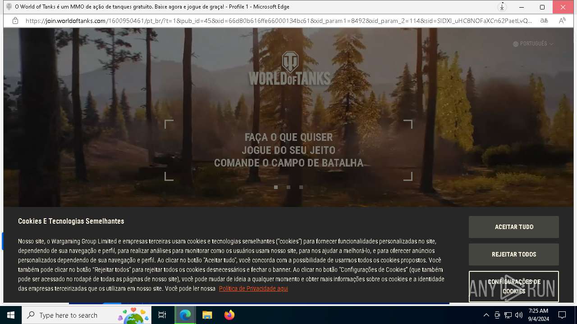This screenshot has width=577, height=324.
Task: Launch Firefox from the taskbar
Action: pos(229,315)
